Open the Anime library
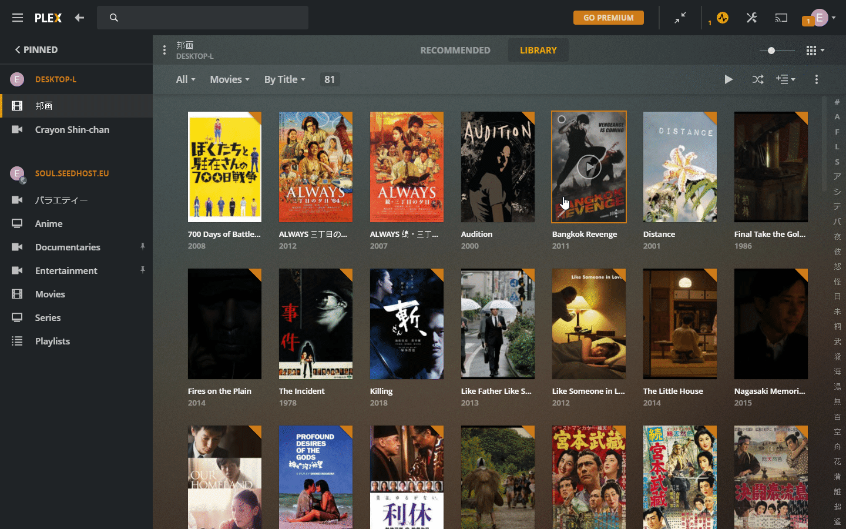 [76, 223]
